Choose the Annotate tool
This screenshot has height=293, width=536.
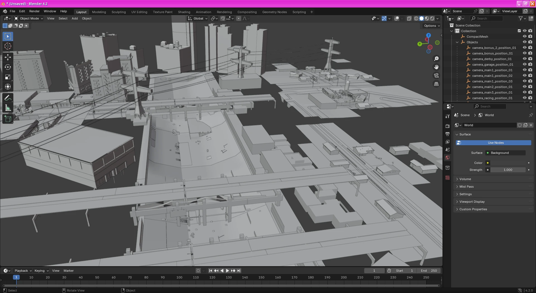(x=8, y=98)
